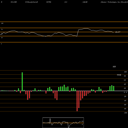Click the 70 label on the RSI axis
The image size is (128, 128).
(2, 29)
